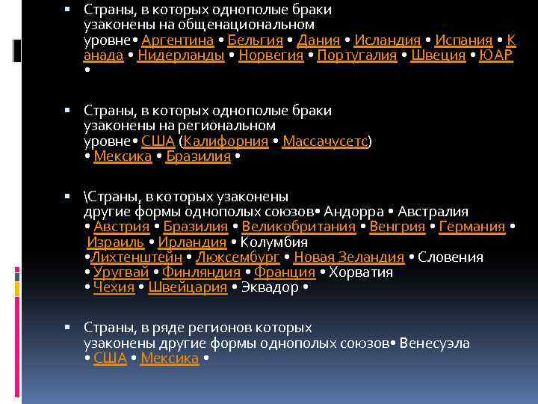Click the Новая Зеландия hyperlink
Screen dimensions: 538x404
point(349,257)
